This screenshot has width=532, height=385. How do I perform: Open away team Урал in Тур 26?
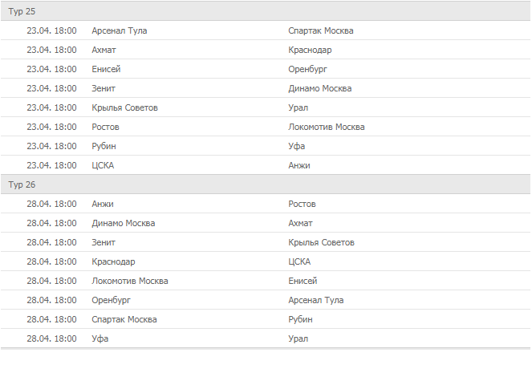[298, 338]
